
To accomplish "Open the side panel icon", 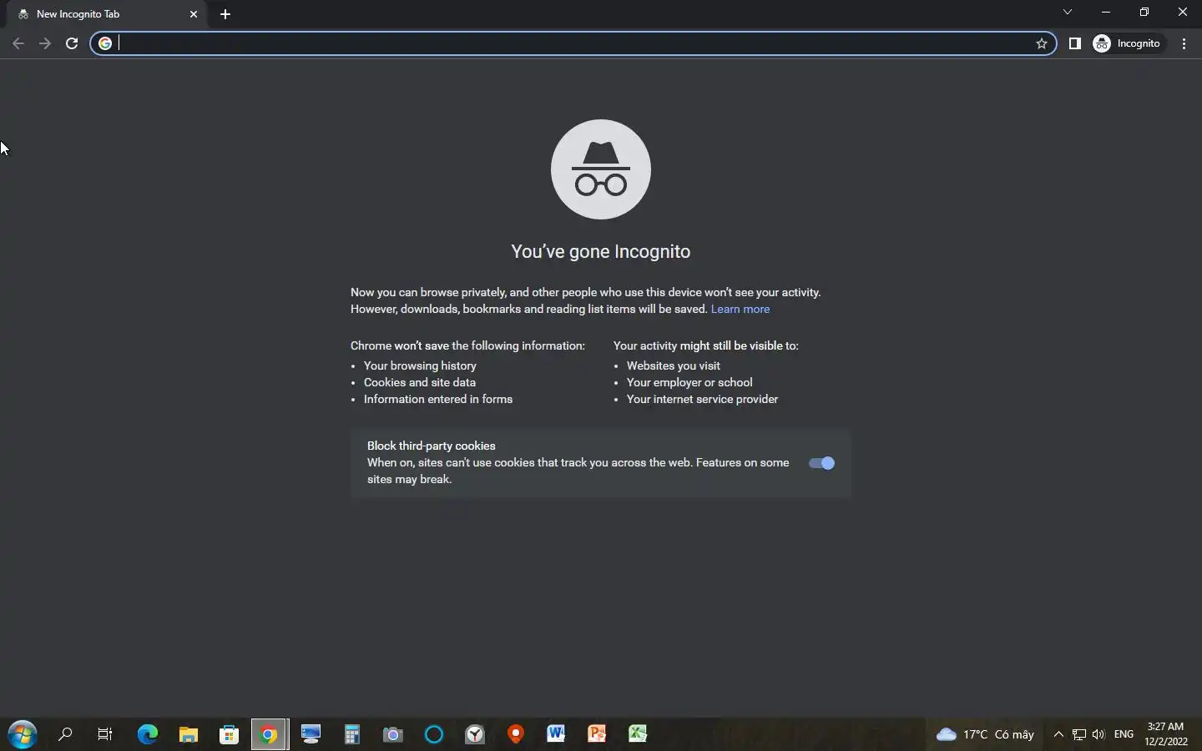I will click(1075, 43).
